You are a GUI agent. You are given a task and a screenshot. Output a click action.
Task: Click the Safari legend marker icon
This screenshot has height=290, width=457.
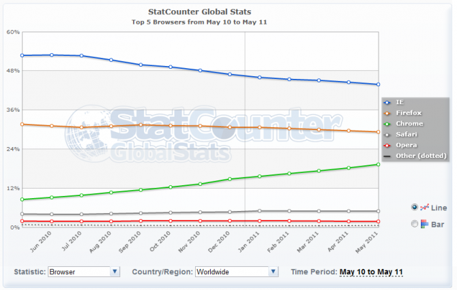pos(388,135)
